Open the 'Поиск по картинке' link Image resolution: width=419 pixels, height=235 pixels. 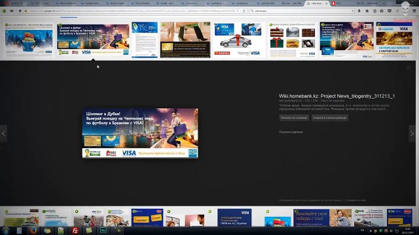(333, 101)
